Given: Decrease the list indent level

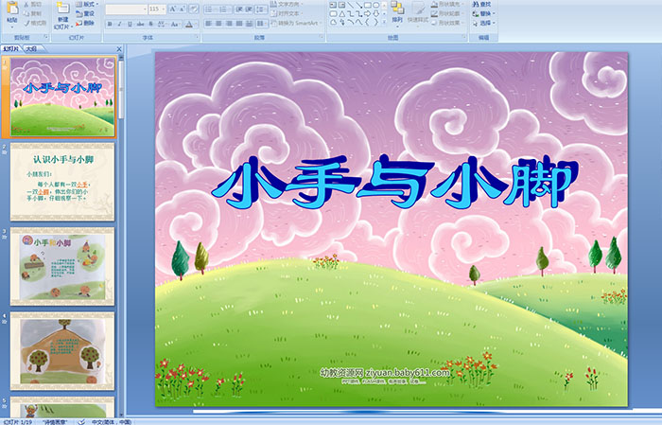Looking at the screenshot, I should click(x=239, y=9).
